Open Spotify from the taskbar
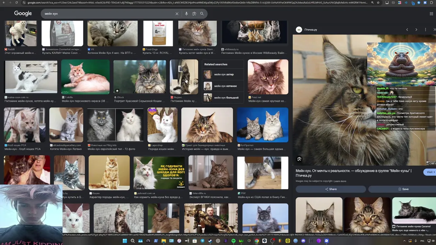This screenshot has height=245, width=436. click(x=233, y=241)
